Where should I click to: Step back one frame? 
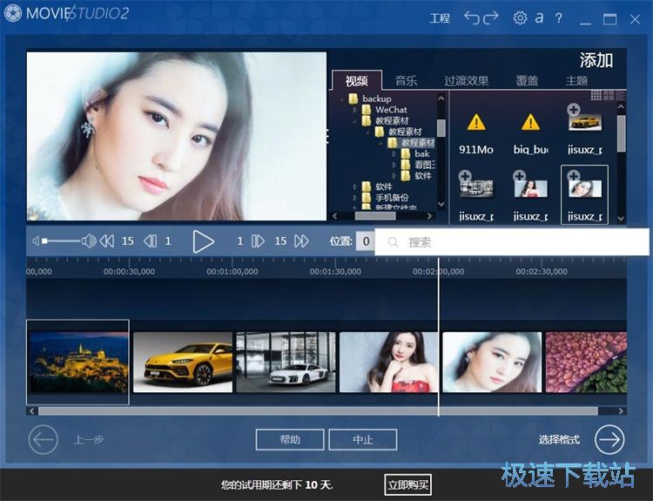pos(150,240)
